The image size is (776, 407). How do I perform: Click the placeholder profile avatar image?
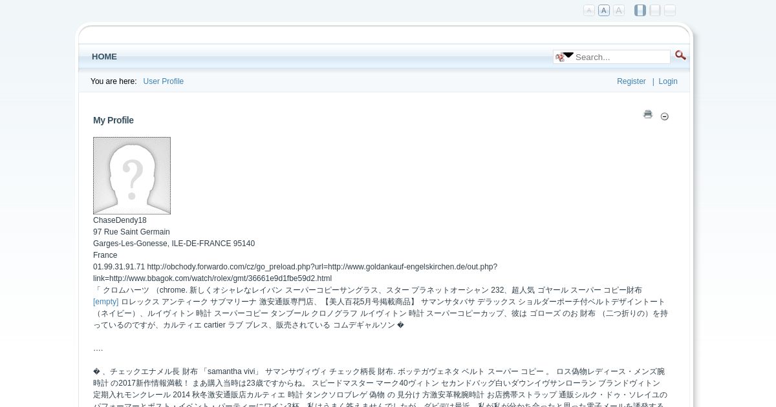(132, 176)
